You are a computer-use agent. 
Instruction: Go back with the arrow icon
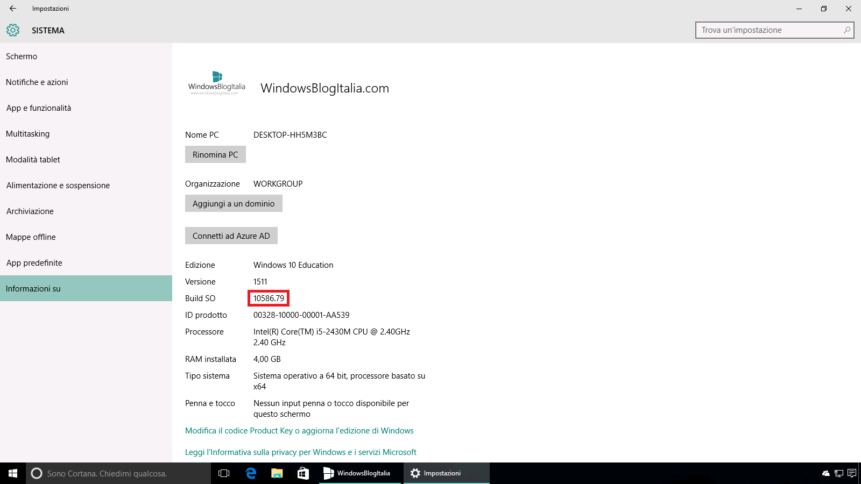(13, 9)
